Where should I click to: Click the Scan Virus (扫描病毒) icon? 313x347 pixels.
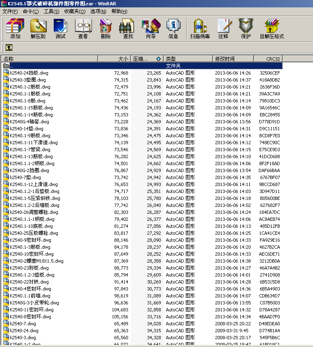(200, 28)
